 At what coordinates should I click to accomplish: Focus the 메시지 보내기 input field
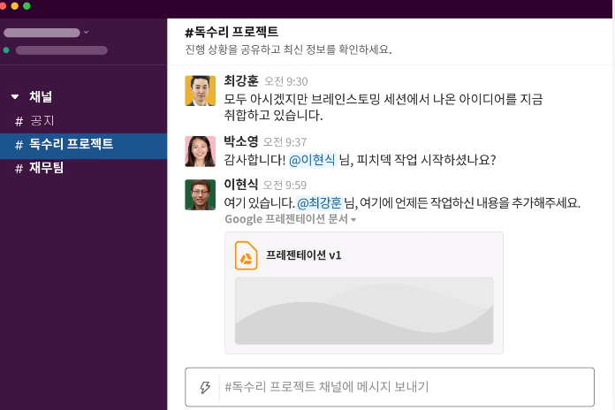click(398, 387)
